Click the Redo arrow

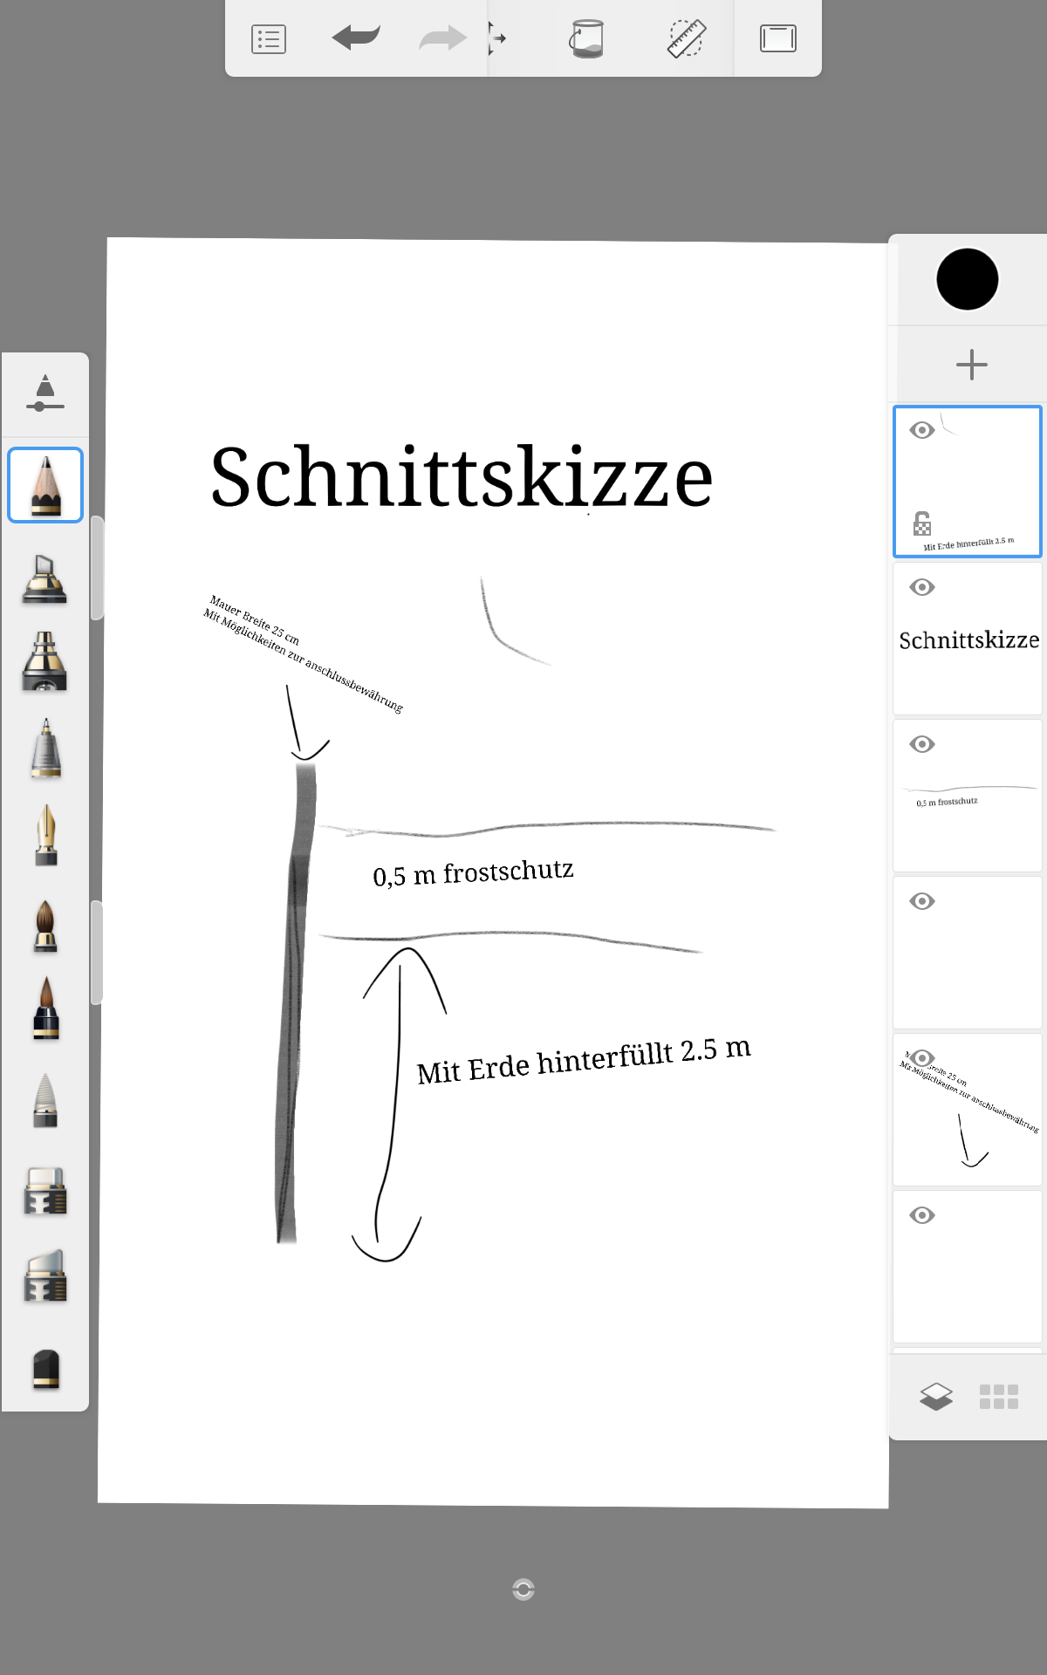tap(442, 38)
